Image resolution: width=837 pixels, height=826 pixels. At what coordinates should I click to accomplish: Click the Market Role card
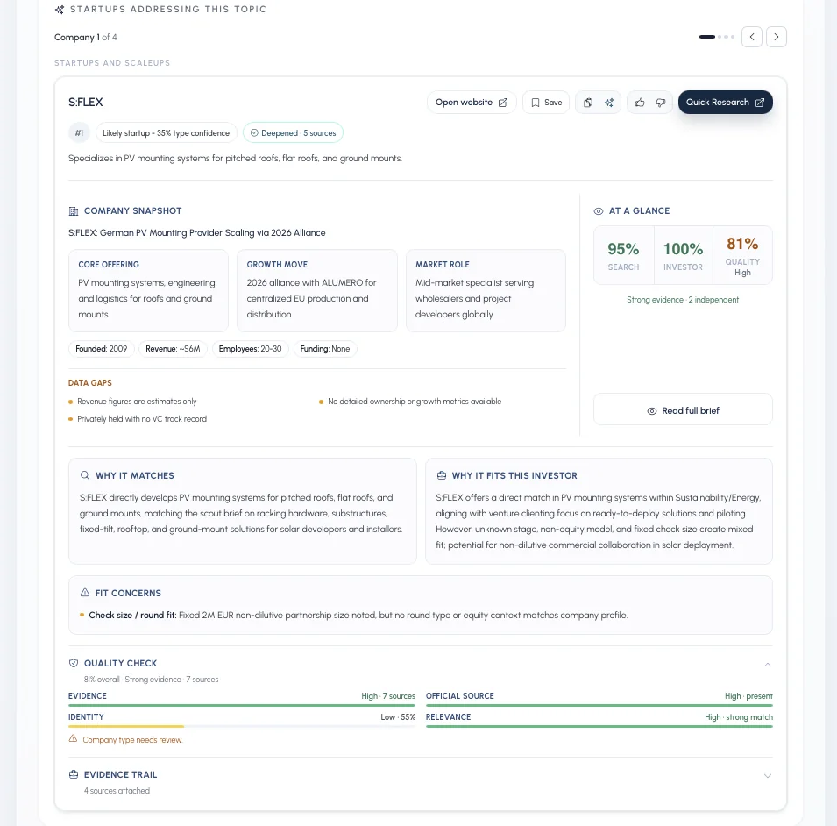[486, 290]
